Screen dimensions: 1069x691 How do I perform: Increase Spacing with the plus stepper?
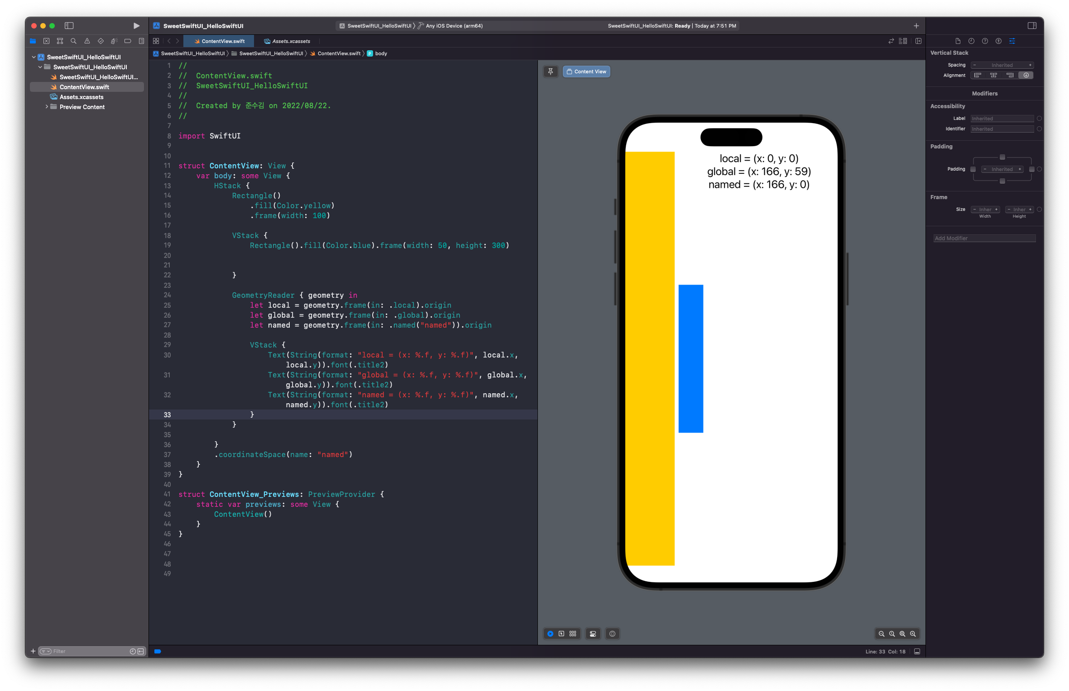[x=1030, y=65]
